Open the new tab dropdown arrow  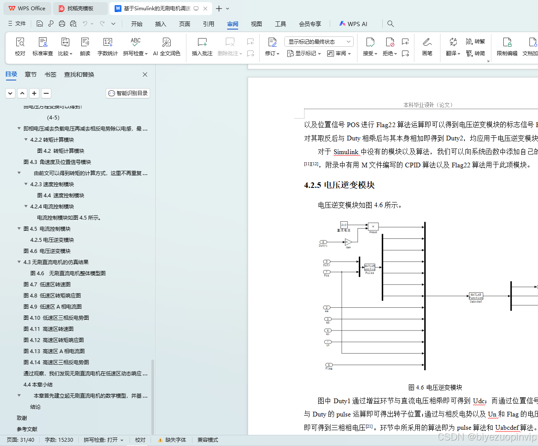pos(228,9)
